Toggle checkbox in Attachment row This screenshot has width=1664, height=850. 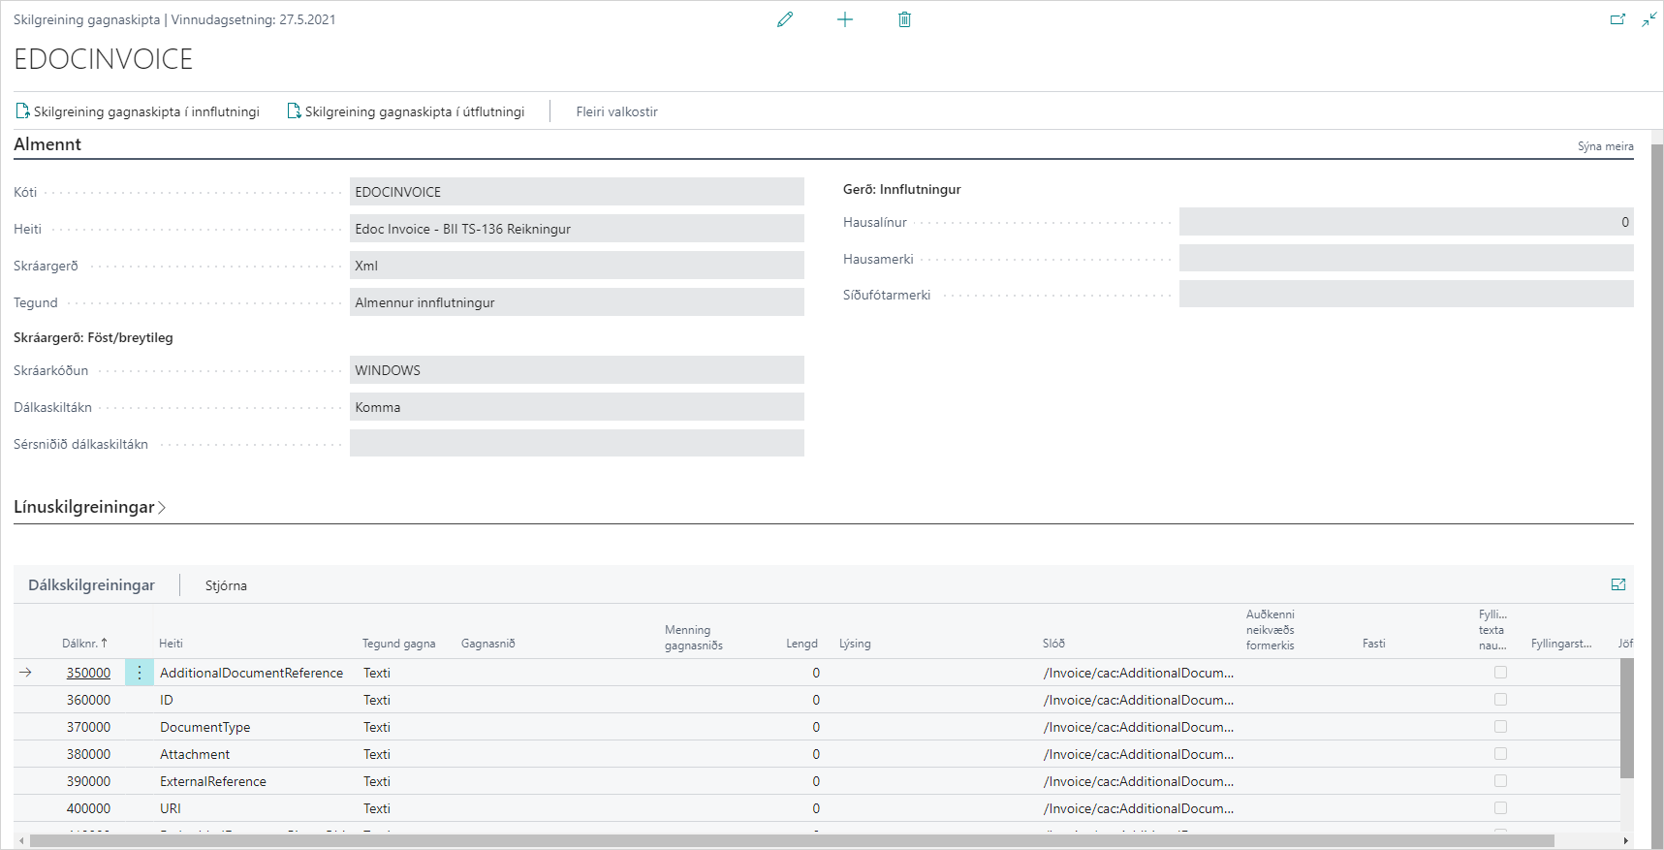tap(1500, 753)
